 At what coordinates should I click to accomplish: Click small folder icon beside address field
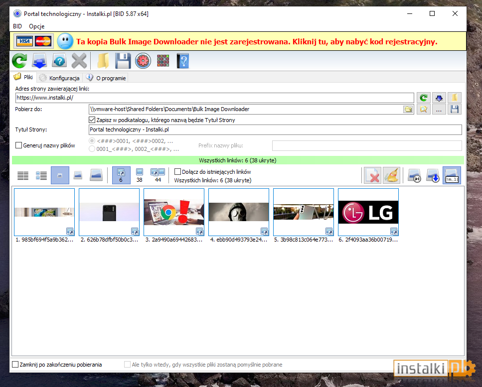(x=454, y=98)
